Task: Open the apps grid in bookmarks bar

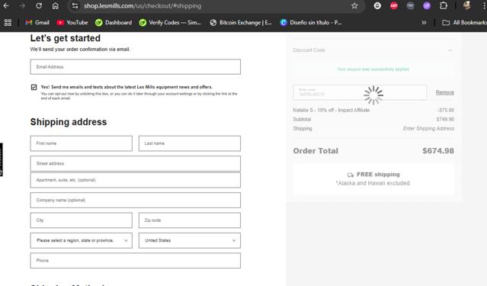Action: tap(8, 22)
